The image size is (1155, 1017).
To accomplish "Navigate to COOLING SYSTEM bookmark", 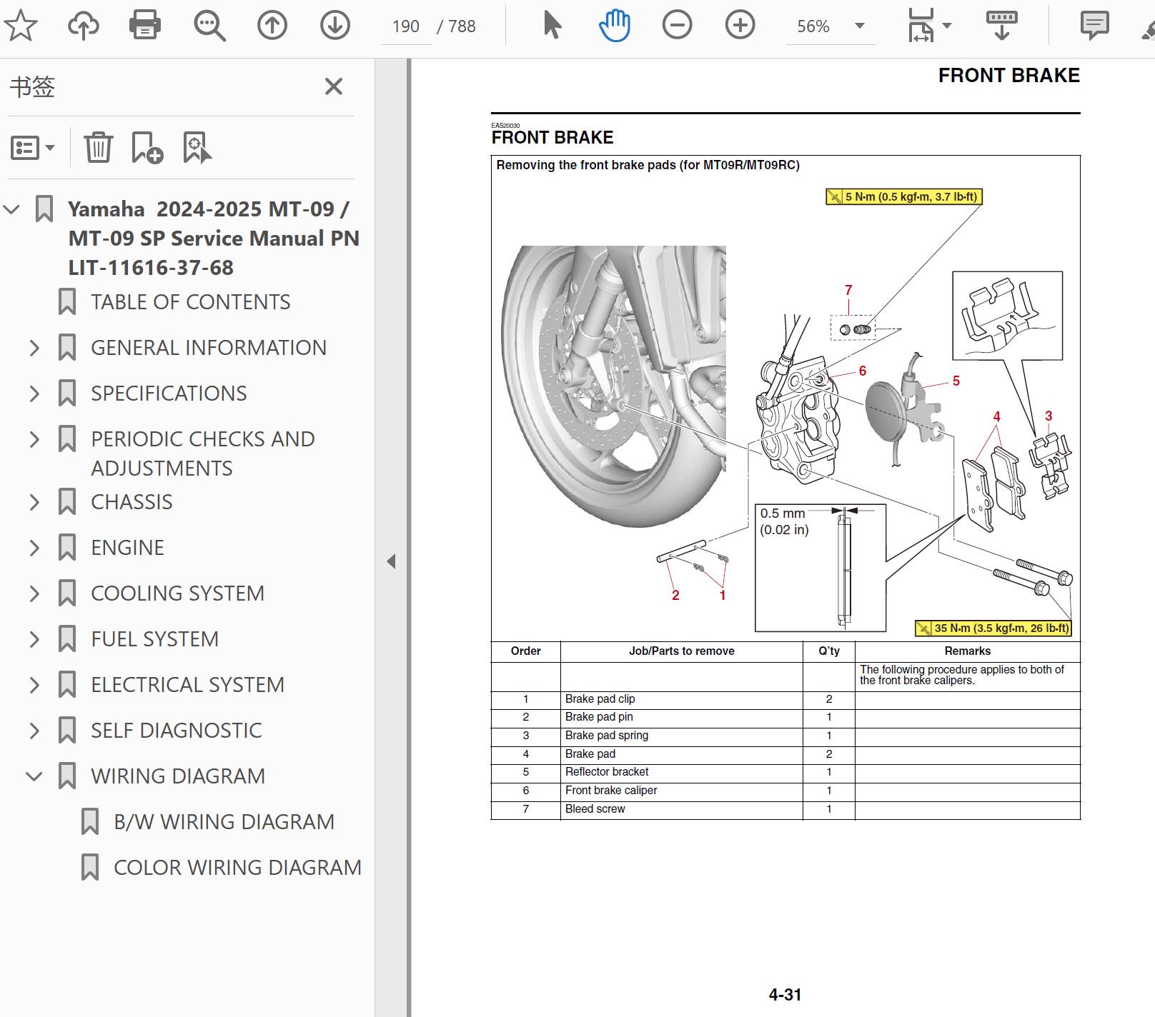I will tap(177, 593).
